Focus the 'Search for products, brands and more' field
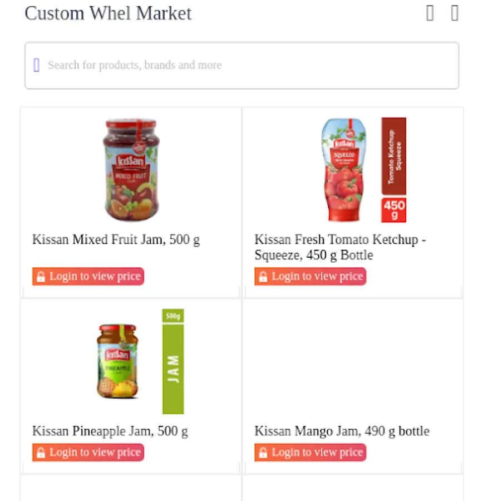 point(242,66)
